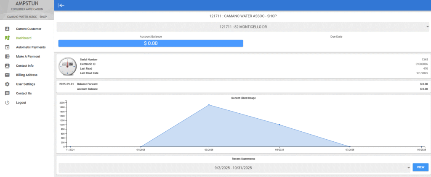The width and height of the screenshot is (431, 177).
Task: Click the Logout power icon
Action: tap(7, 103)
